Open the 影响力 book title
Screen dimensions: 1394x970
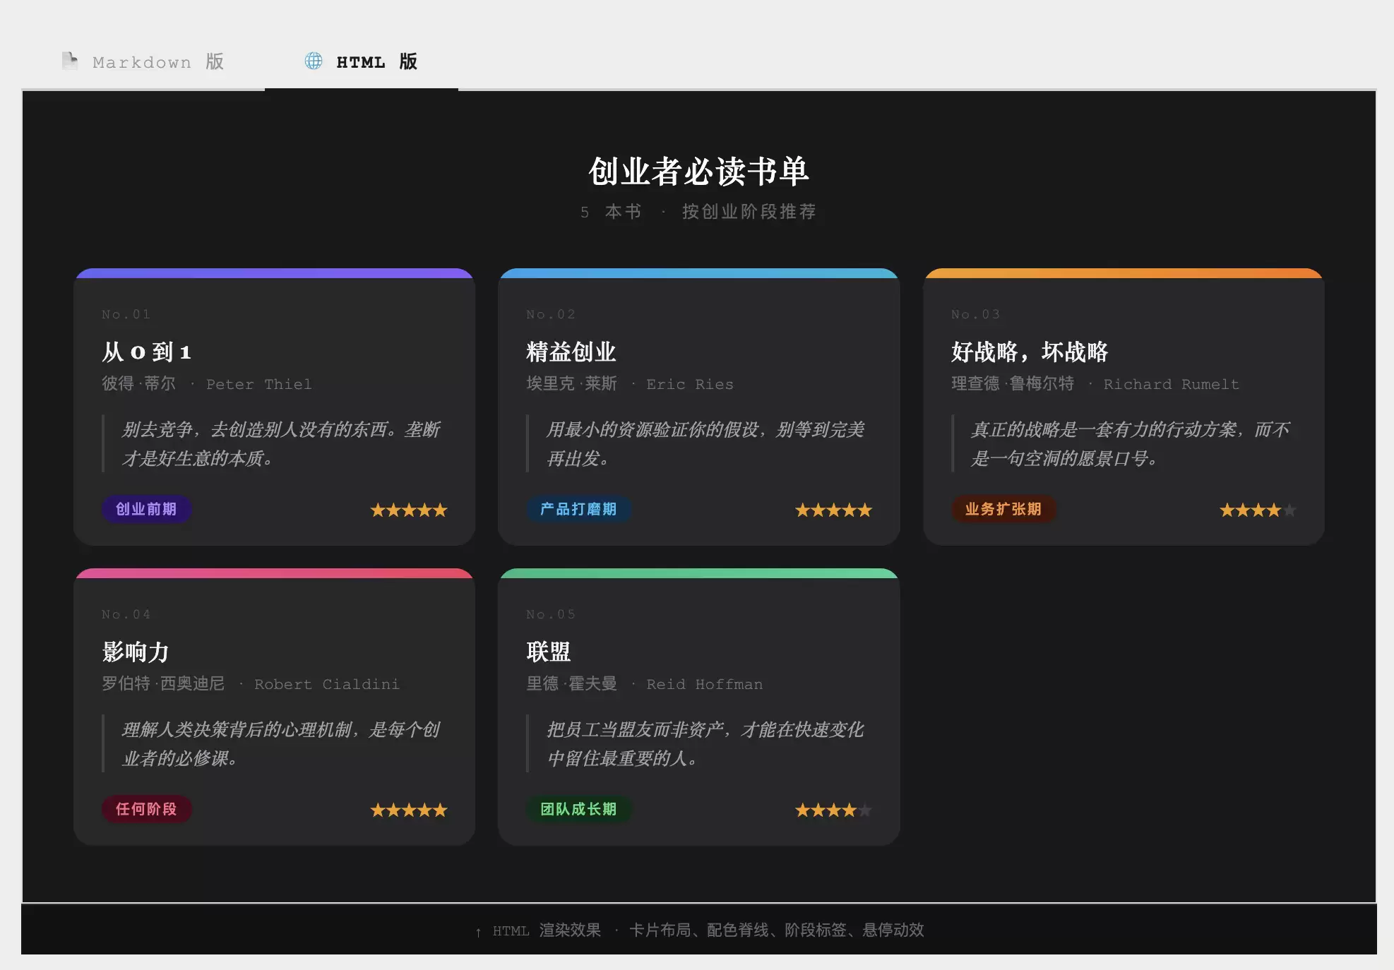(136, 652)
